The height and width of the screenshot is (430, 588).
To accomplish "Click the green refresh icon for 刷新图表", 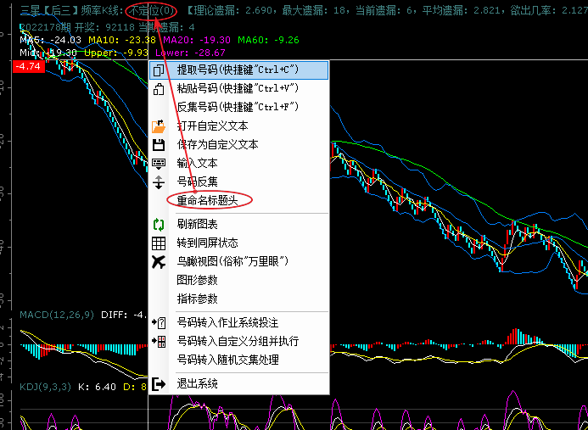I will point(159,225).
